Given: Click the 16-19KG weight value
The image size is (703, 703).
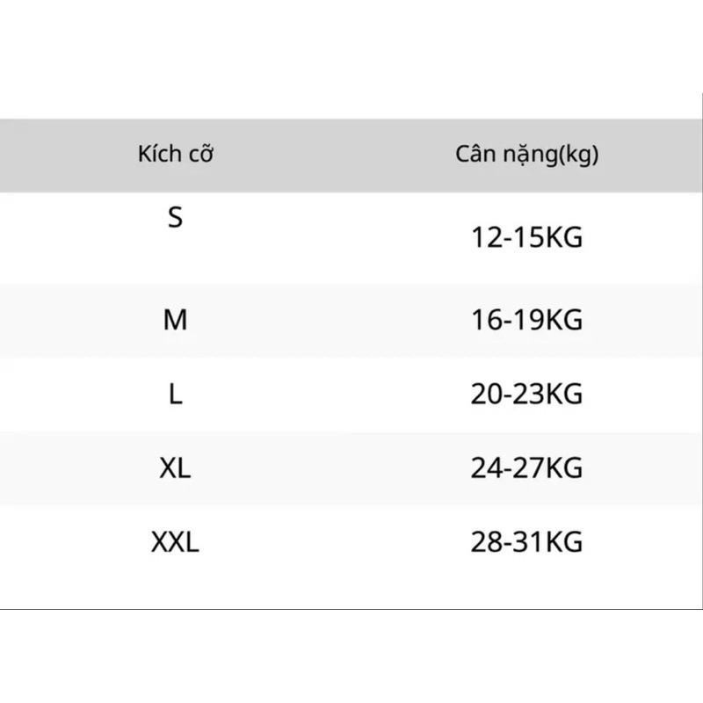Looking at the screenshot, I should [x=527, y=320].
